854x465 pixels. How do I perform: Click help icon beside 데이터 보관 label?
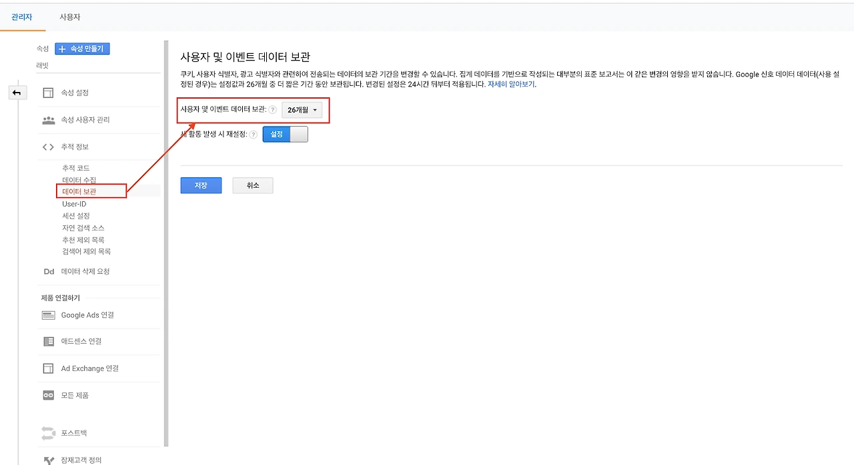coord(272,110)
